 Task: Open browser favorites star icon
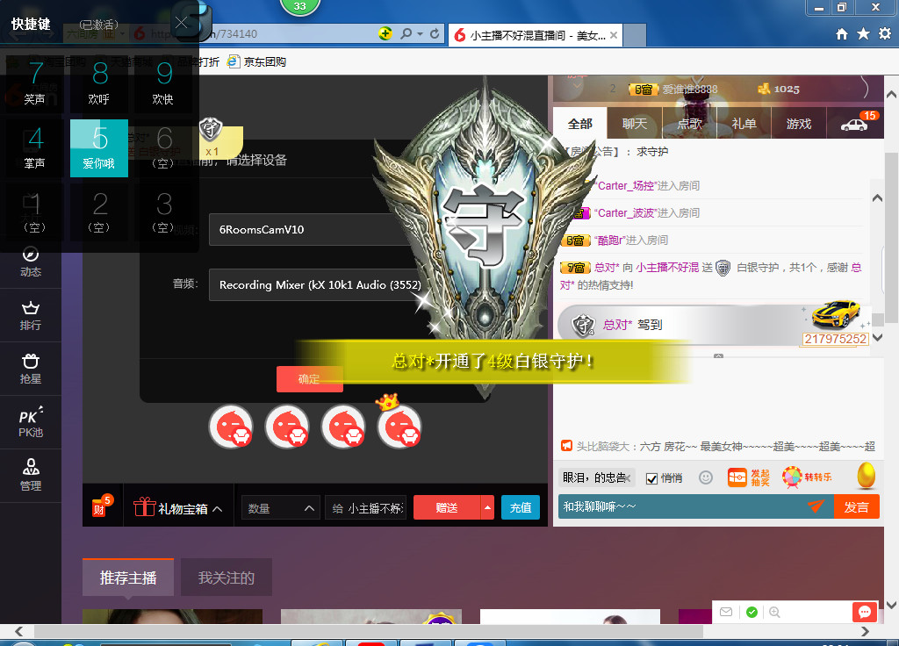click(864, 34)
